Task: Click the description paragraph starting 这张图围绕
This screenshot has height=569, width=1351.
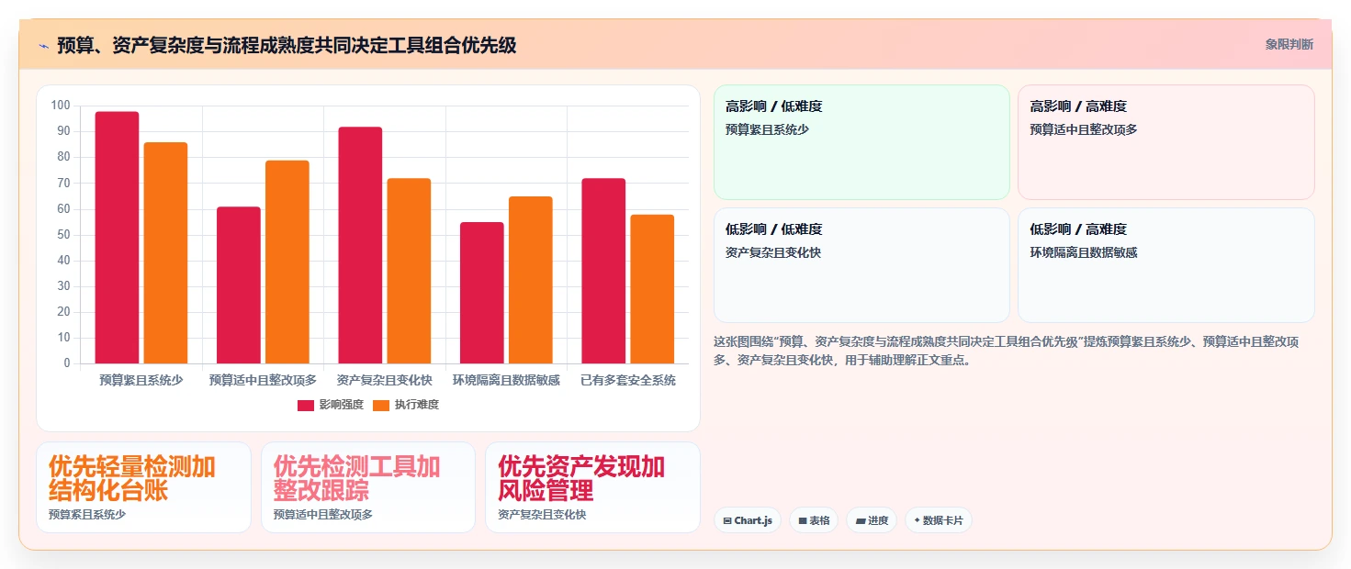Action: [1006, 351]
